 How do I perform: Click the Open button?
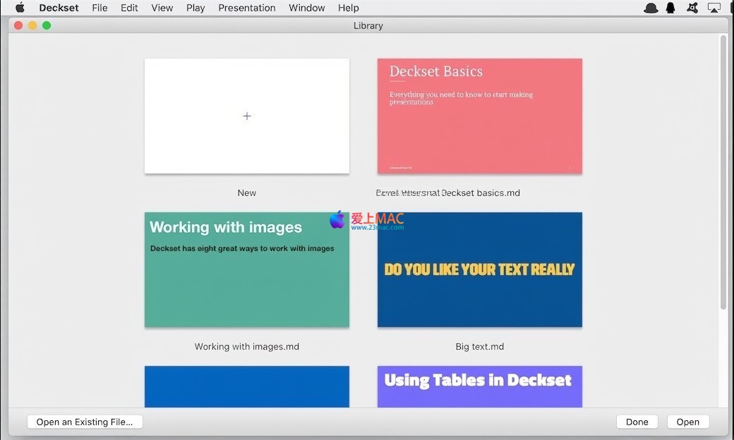coord(687,422)
